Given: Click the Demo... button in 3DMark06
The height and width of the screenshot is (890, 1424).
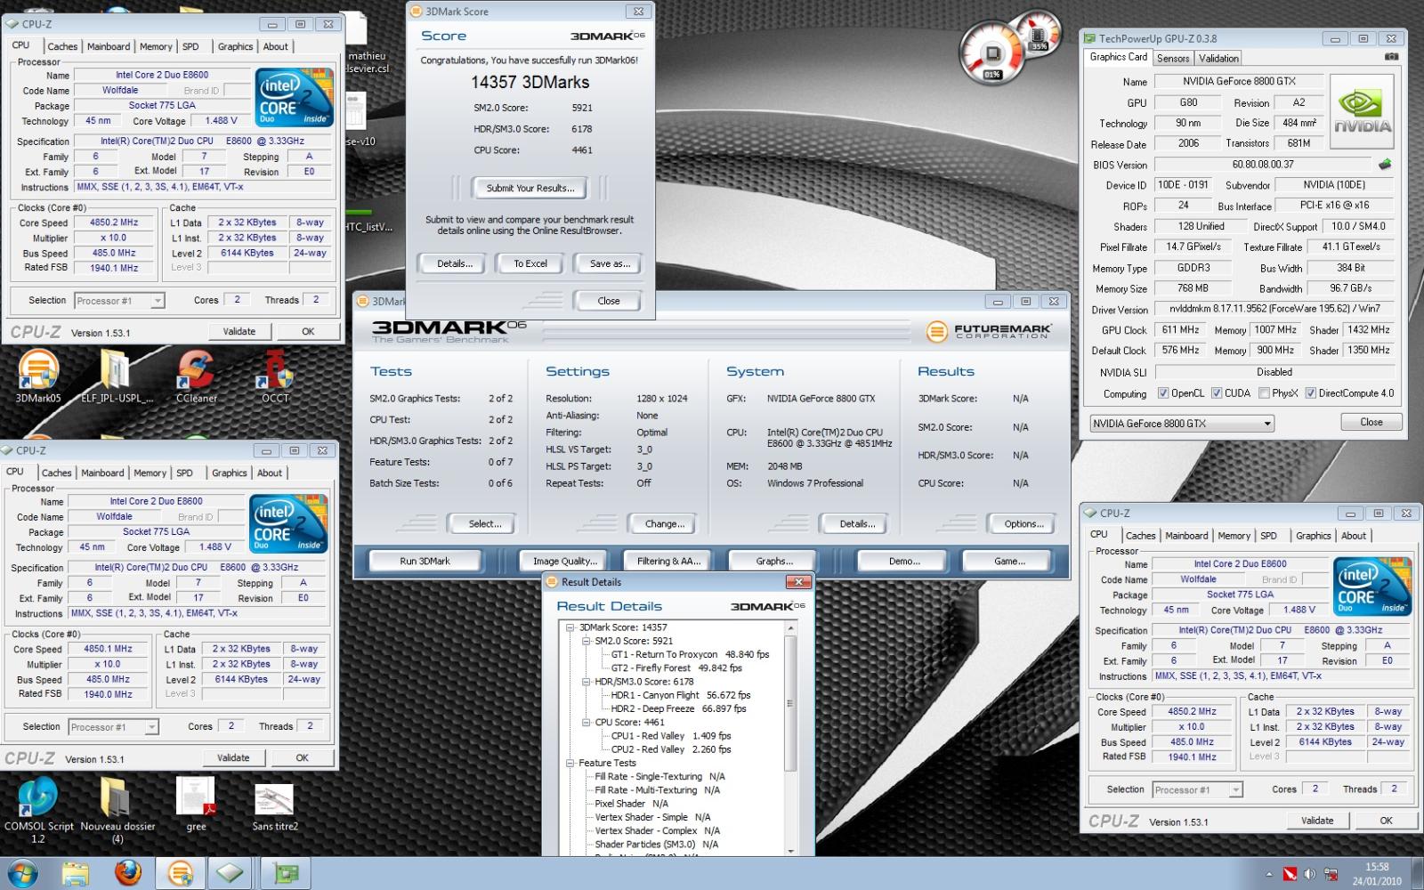Looking at the screenshot, I should tap(904, 561).
